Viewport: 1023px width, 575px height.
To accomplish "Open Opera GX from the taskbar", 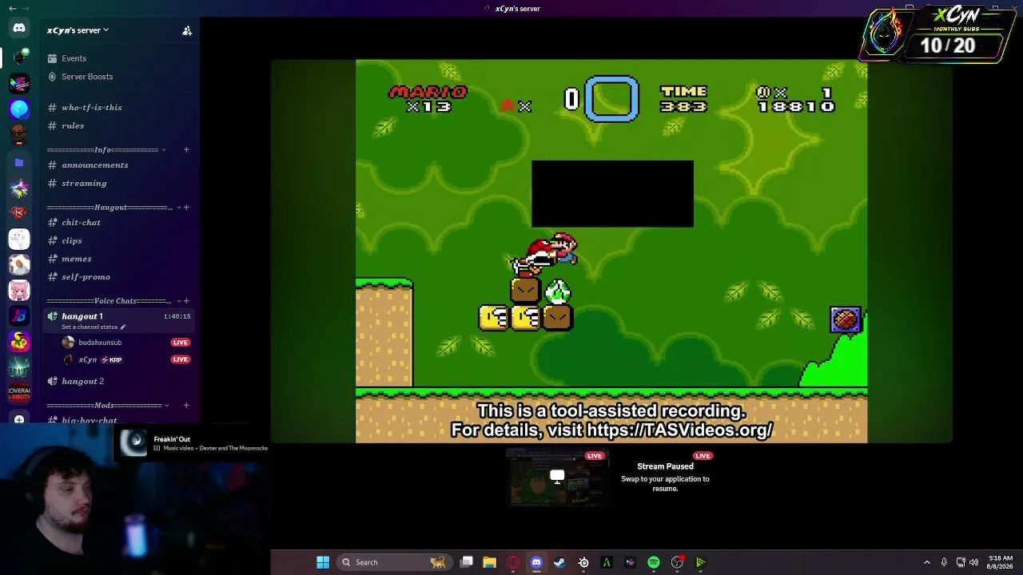I will [x=513, y=562].
